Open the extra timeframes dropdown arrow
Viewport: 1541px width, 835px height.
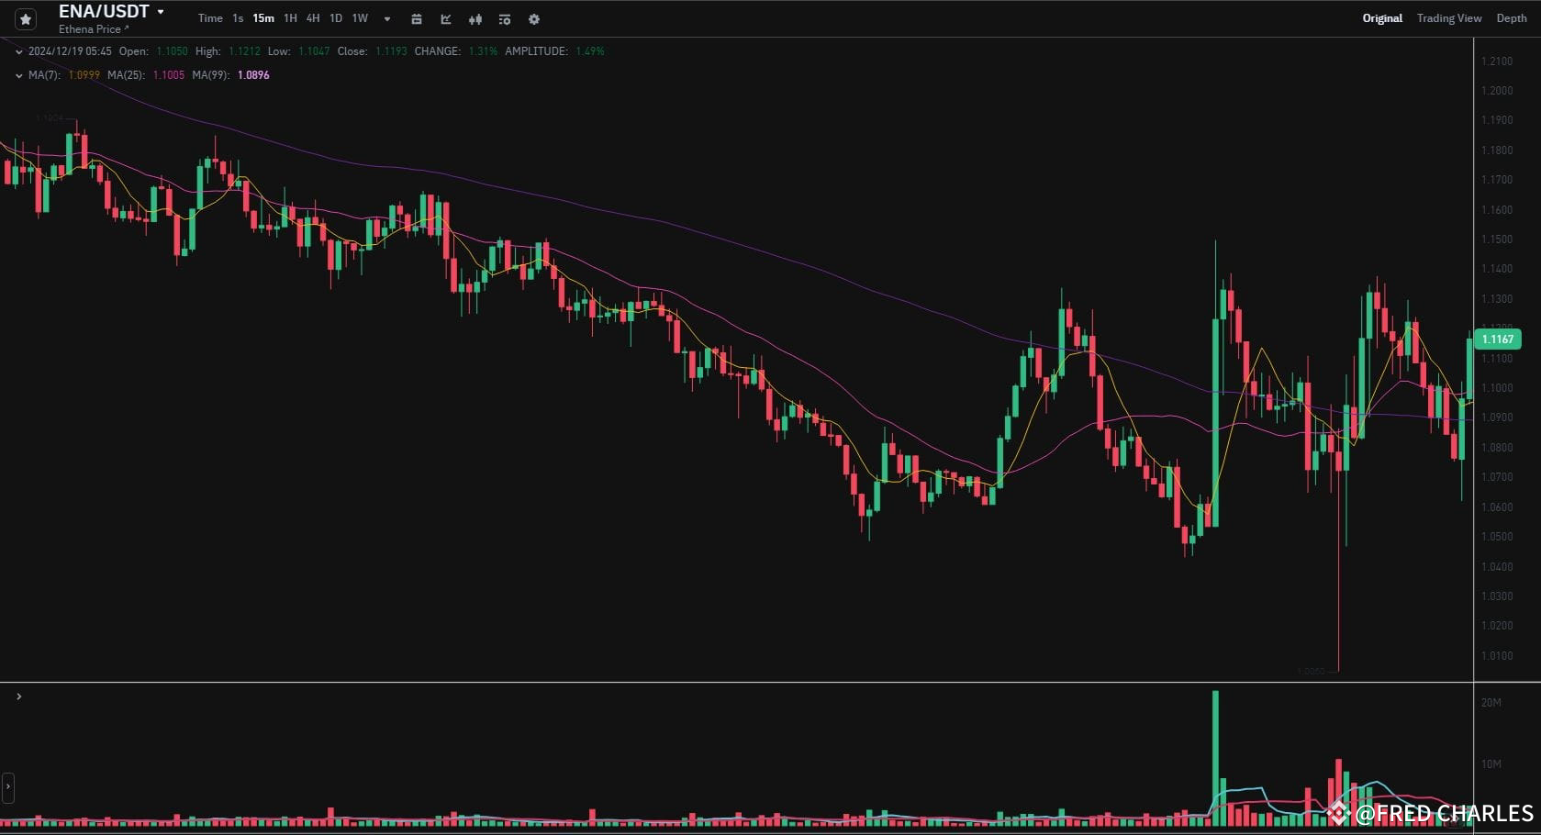point(386,18)
